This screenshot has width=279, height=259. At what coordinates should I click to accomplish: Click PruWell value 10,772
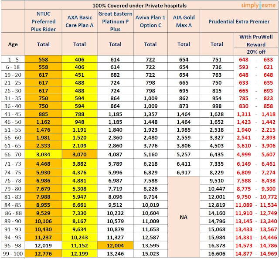[x=269, y=197]
